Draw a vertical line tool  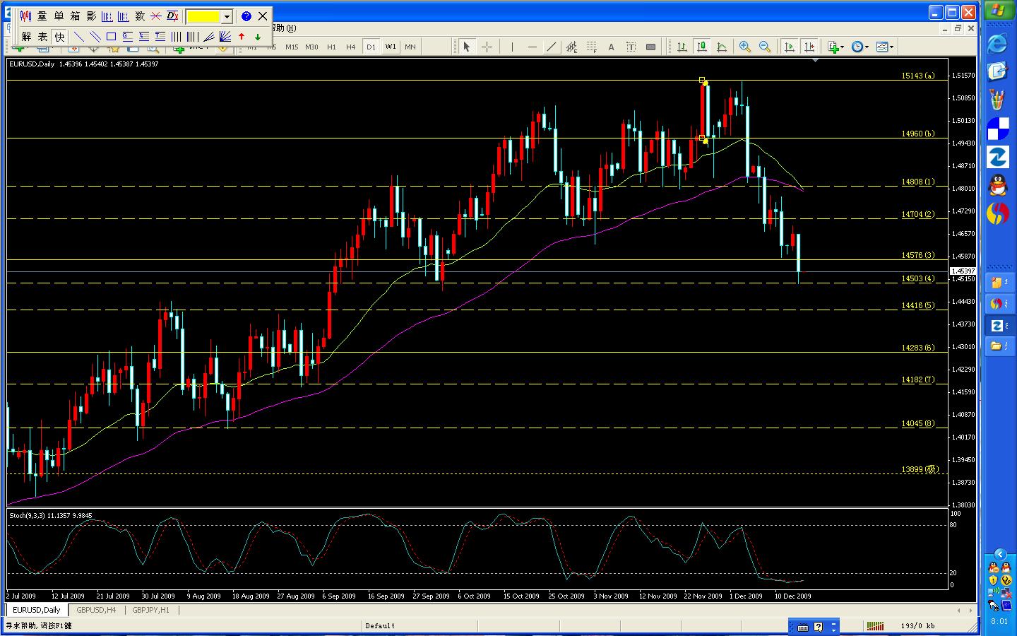pos(511,47)
